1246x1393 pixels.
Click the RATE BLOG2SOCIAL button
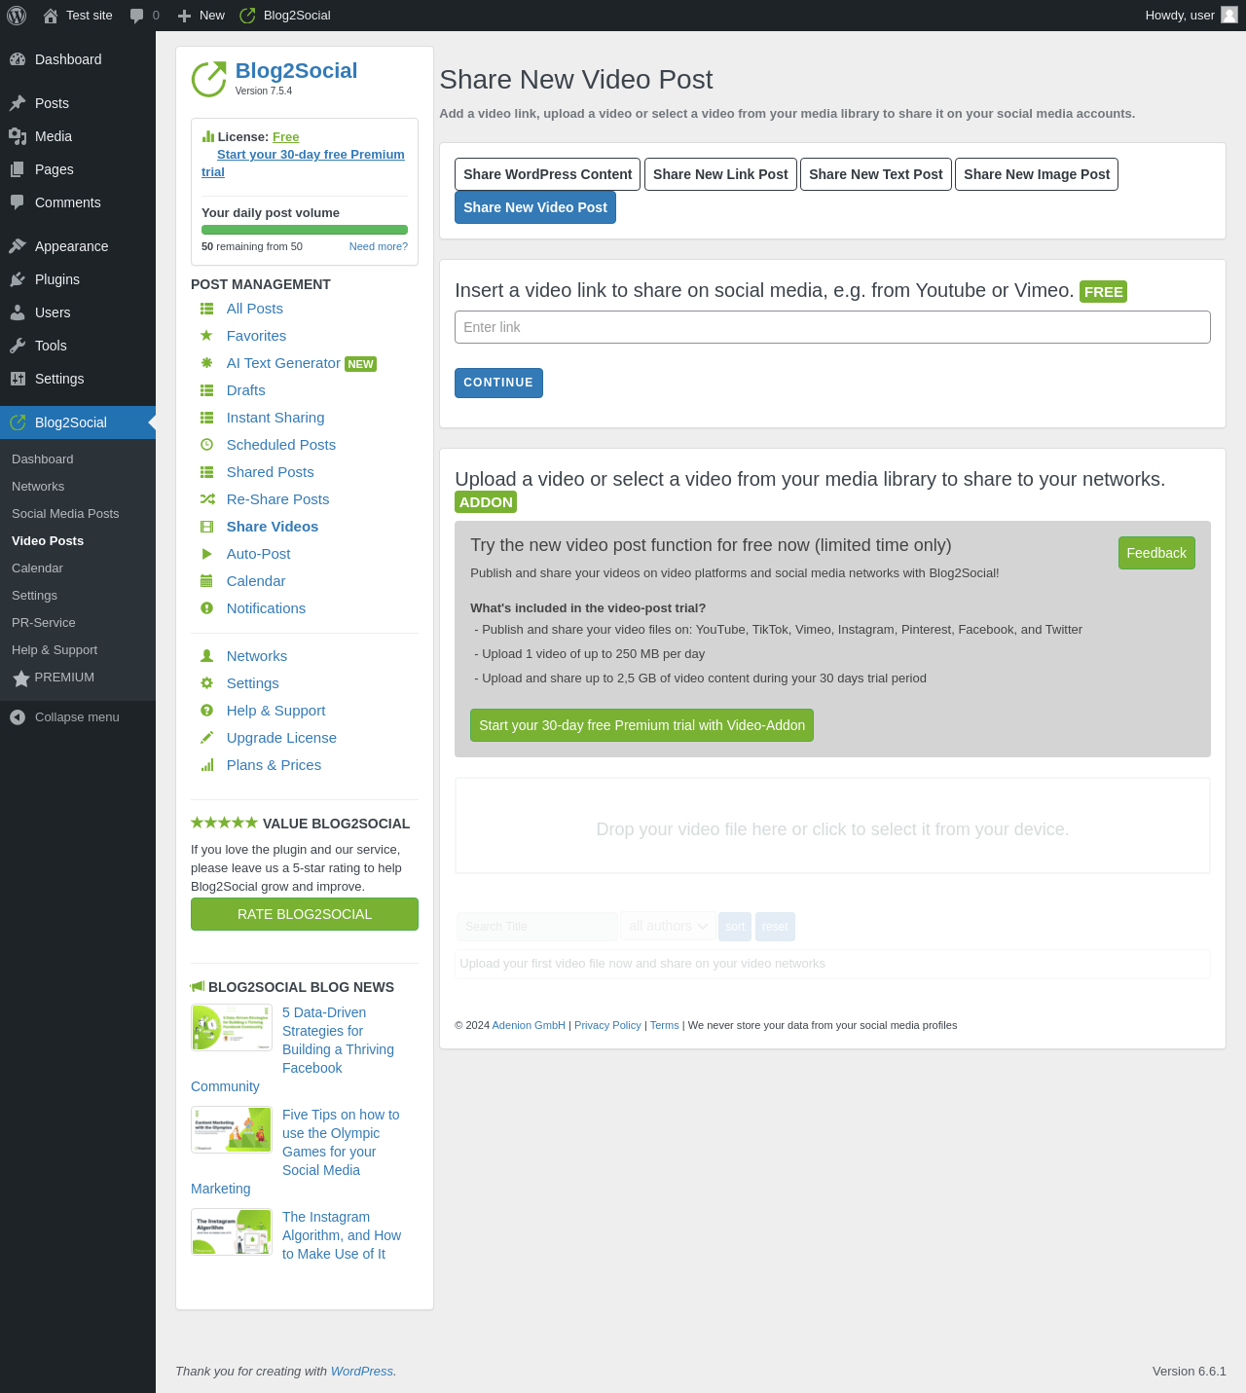click(x=305, y=914)
